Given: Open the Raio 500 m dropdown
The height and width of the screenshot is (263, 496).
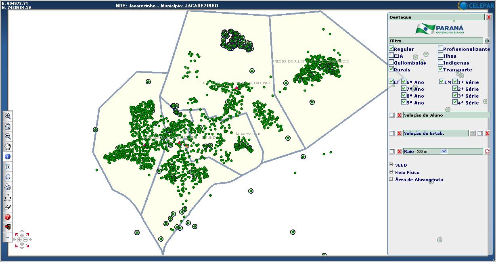Looking at the screenshot, I should tap(444, 151).
